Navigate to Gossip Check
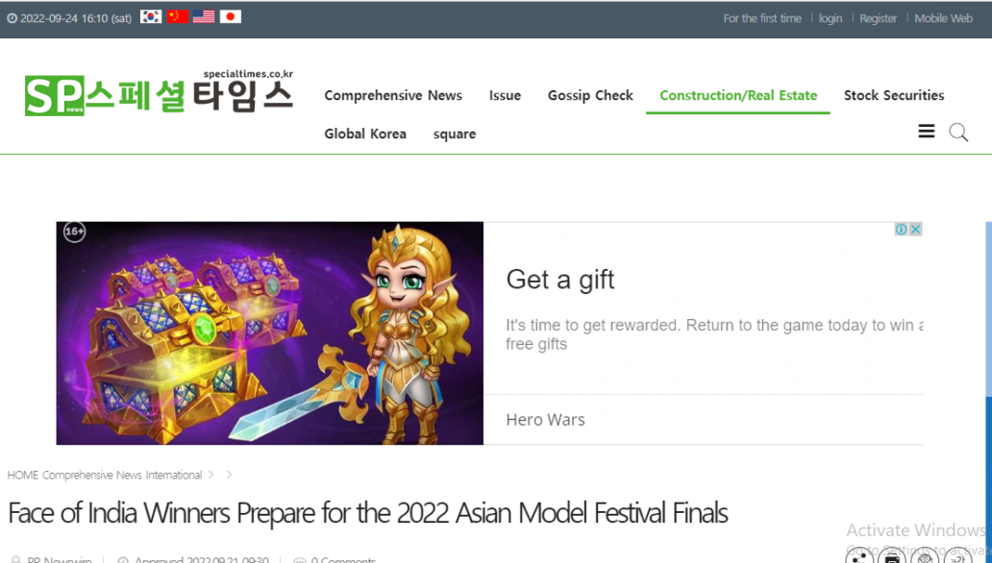The width and height of the screenshot is (992, 563). coord(590,95)
